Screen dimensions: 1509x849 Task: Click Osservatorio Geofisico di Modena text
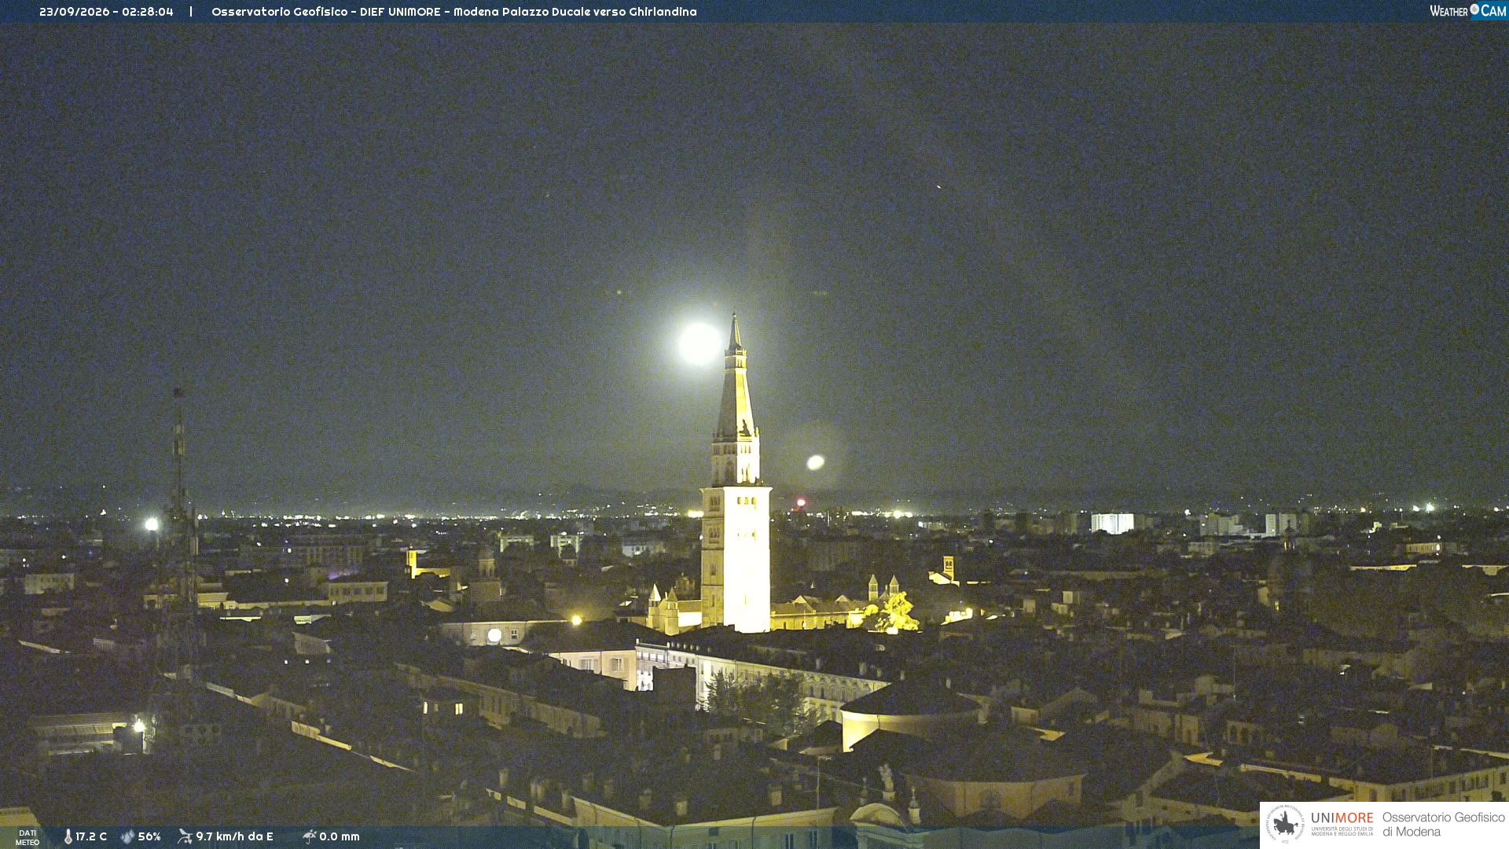pos(1444,825)
